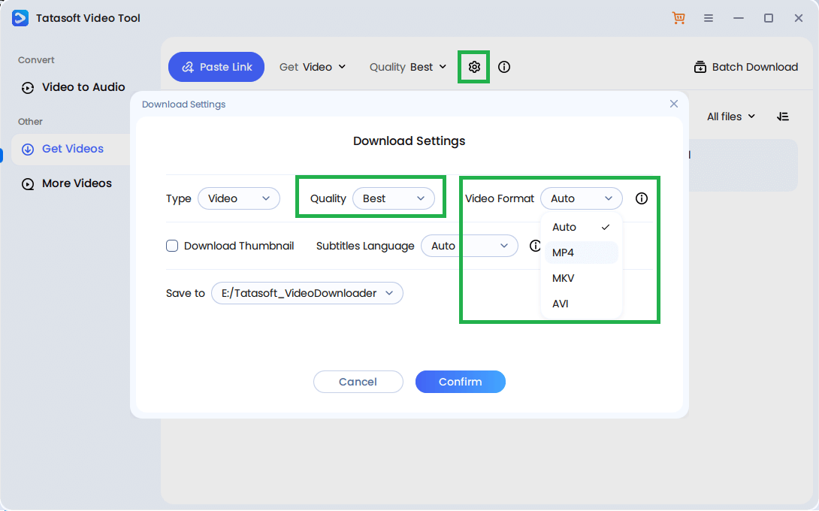The image size is (819, 511).
Task: Click the Cancel button
Action: click(358, 382)
